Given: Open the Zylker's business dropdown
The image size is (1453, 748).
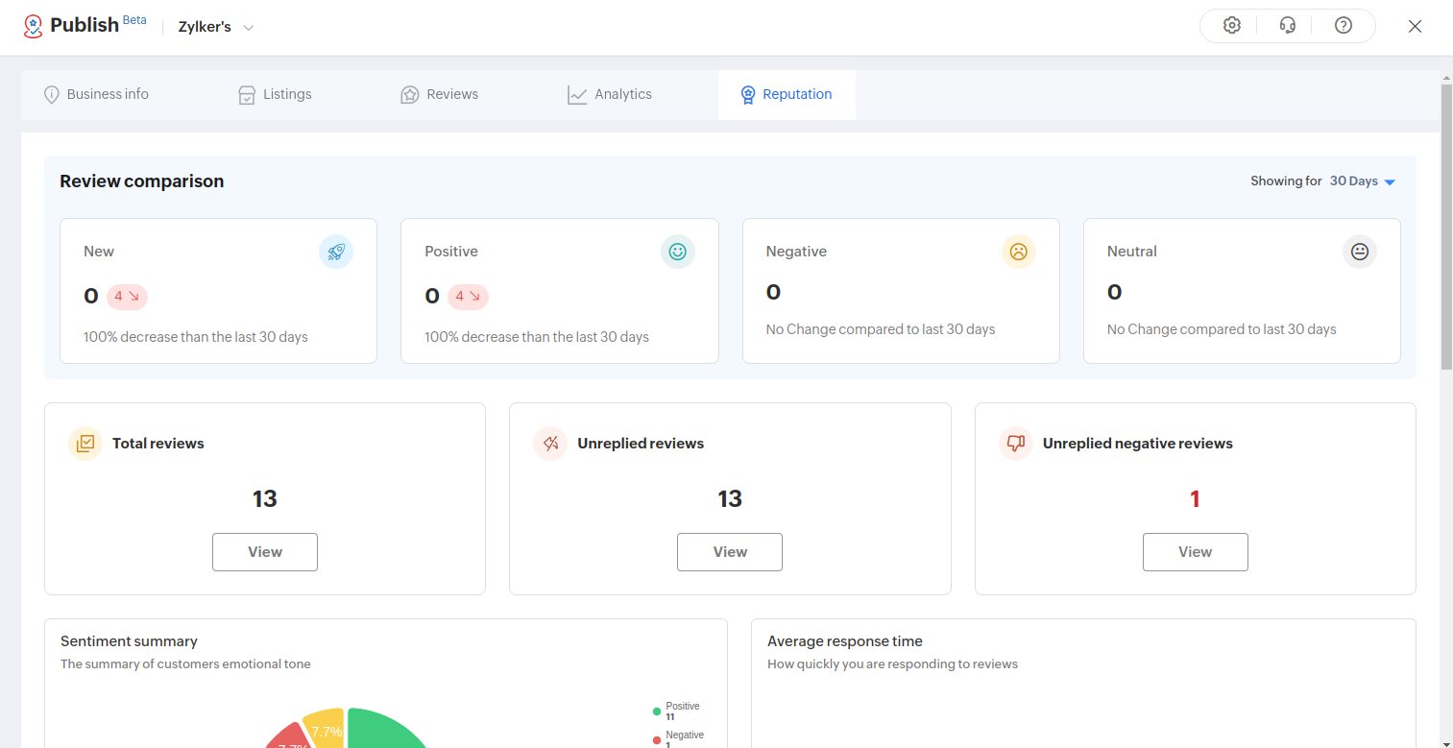Looking at the screenshot, I should tap(216, 27).
